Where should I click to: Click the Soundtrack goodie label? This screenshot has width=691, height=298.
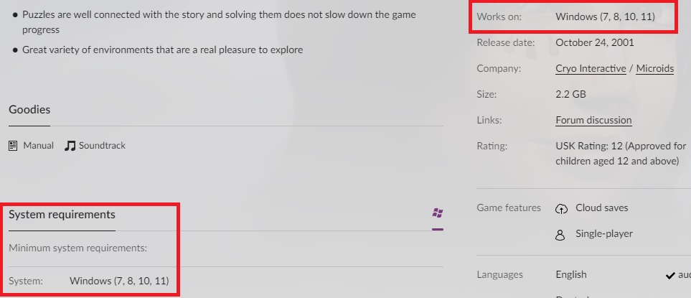tap(102, 146)
